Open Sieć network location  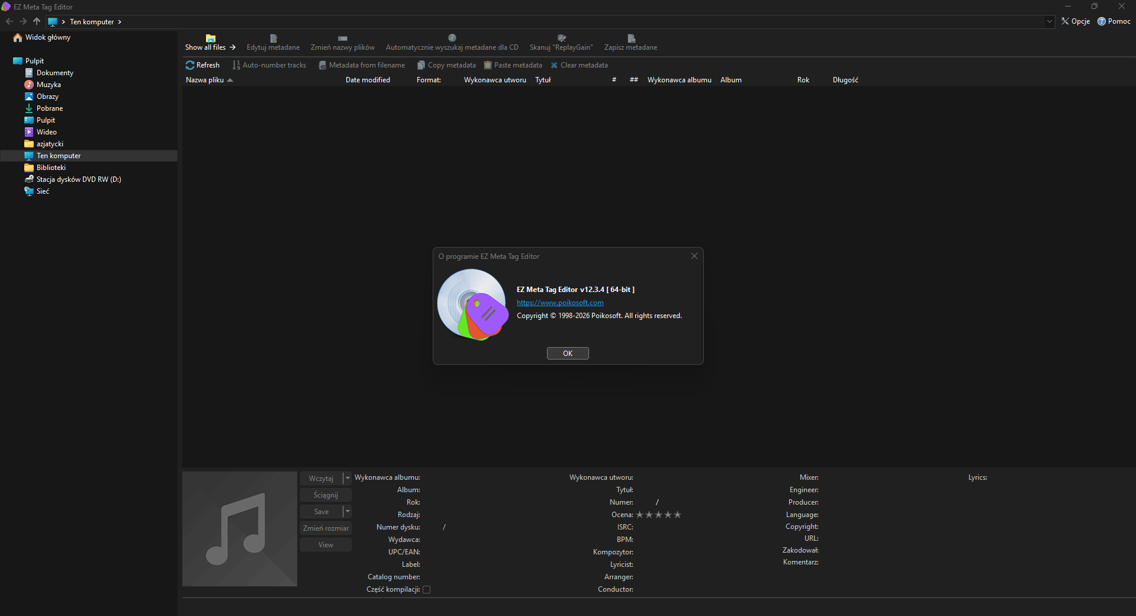tap(37, 191)
